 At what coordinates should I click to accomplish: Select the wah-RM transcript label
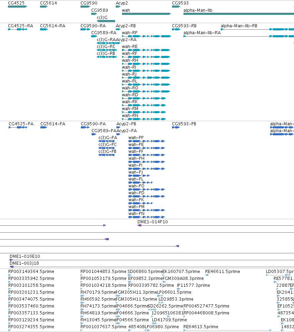tap(130, 109)
